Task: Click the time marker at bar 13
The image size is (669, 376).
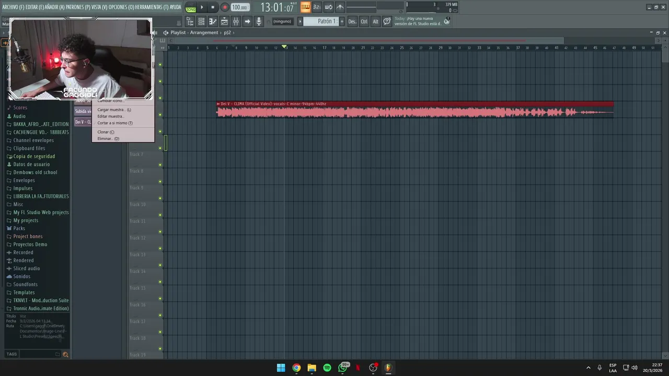Action: click(x=284, y=48)
